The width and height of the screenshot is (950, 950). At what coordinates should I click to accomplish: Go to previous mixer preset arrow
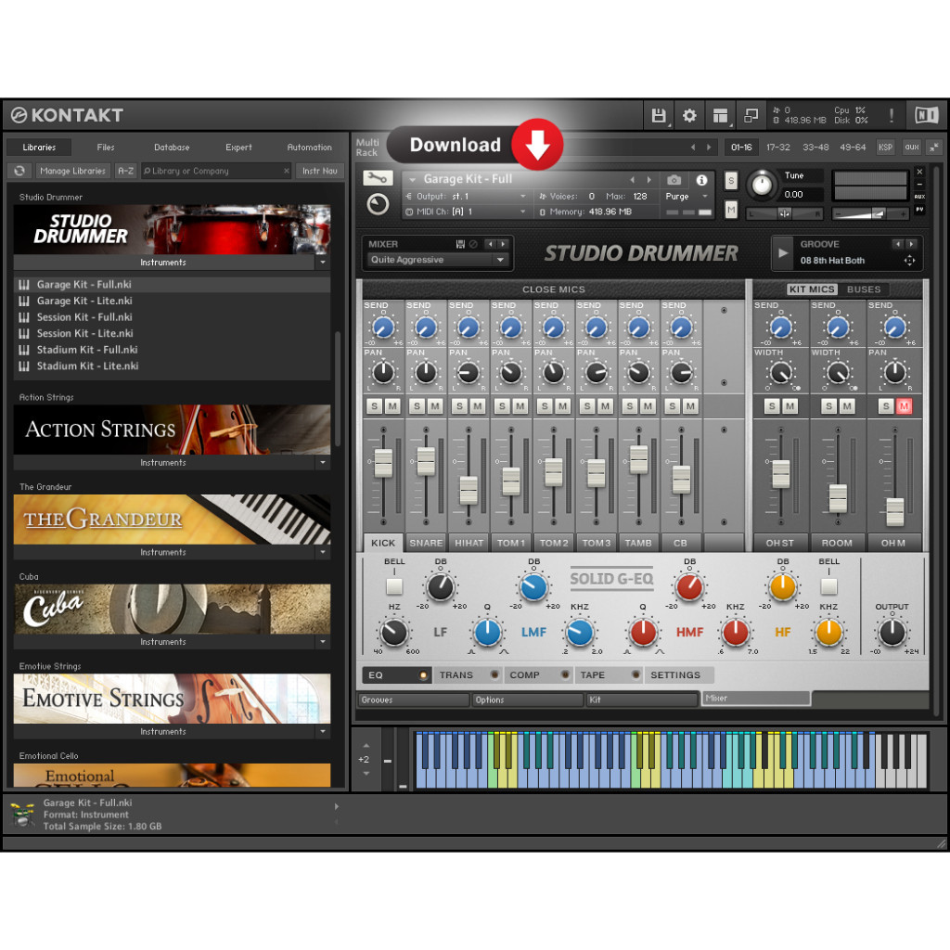(490, 244)
